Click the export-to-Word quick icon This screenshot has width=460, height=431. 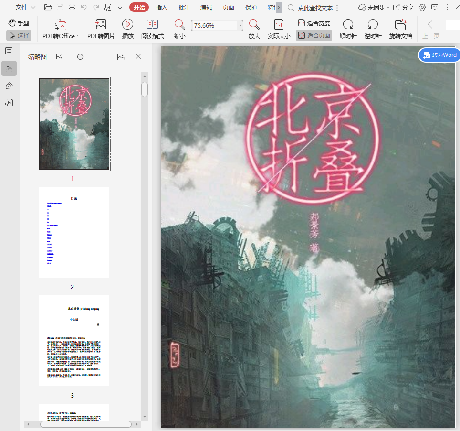point(108,7)
